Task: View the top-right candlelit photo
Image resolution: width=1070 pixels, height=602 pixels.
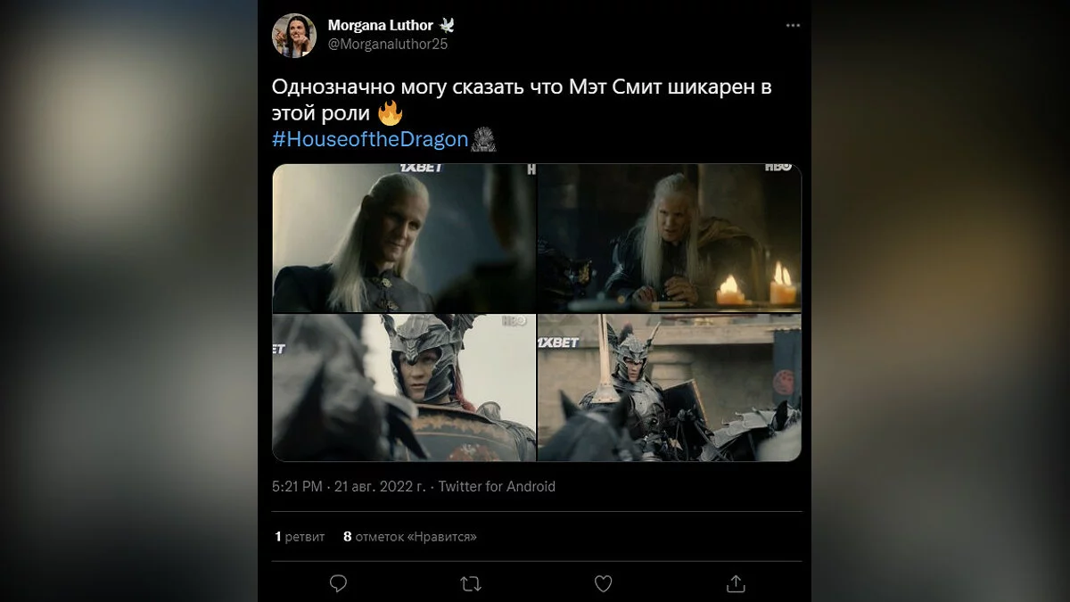Action: pyautogui.click(x=670, y=238)
